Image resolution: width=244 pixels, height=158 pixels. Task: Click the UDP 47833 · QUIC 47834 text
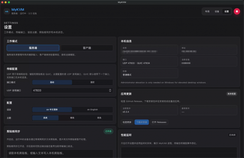point(136,63)
